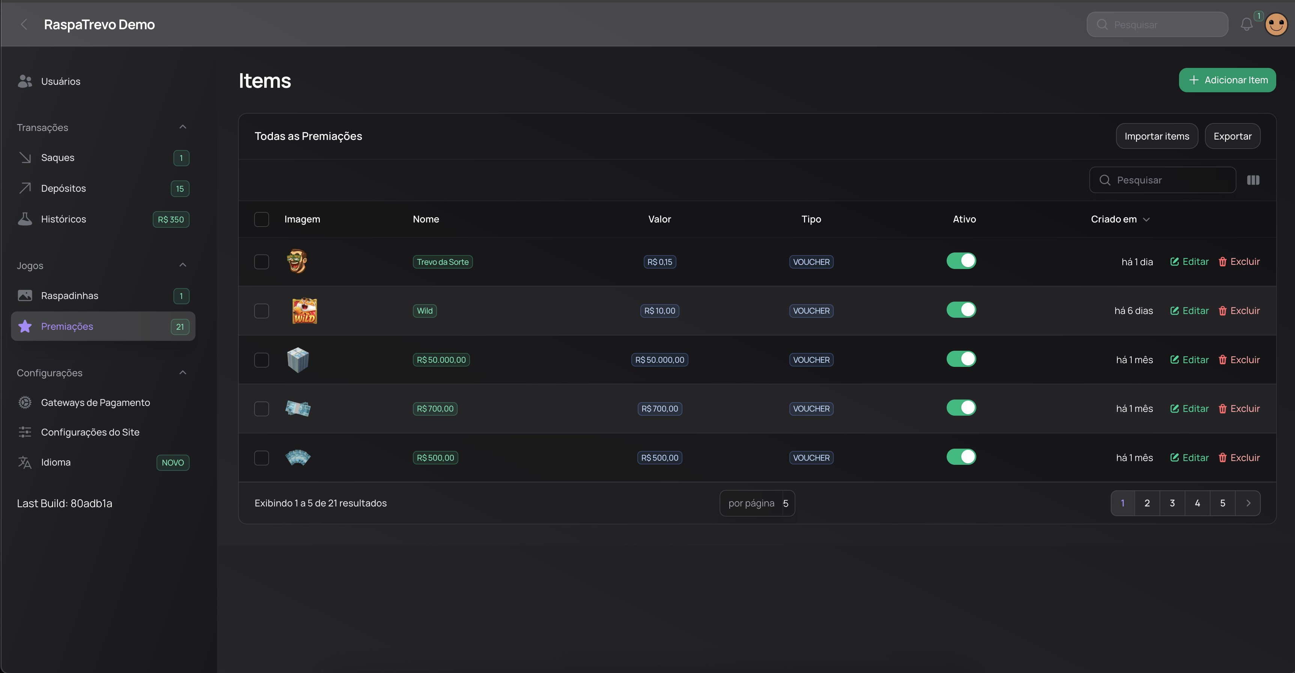Select the Saques withdrawal icon

pos(25,157)
